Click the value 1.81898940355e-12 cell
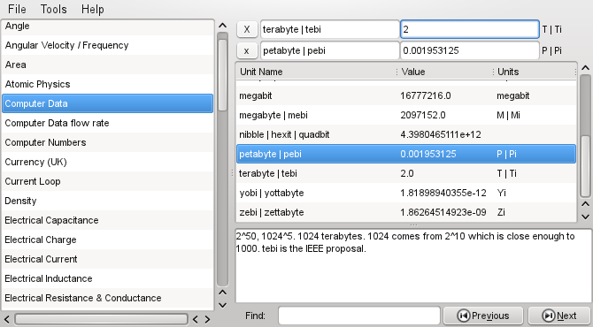The width and height of the screenshot is (593, 327). pos(443,193)
